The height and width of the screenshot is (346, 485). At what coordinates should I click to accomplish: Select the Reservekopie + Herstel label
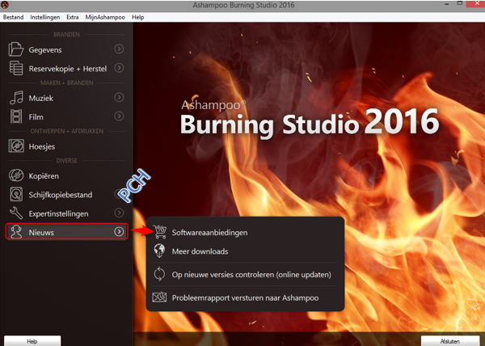(x=68, y=69)
